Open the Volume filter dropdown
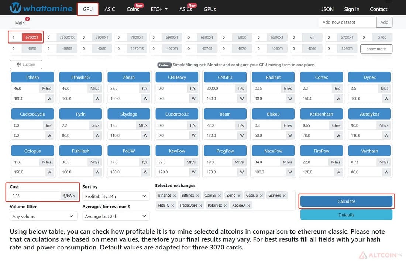Viewport: 406px width, 262px height. pyautogui.click(x=43, y=216)
